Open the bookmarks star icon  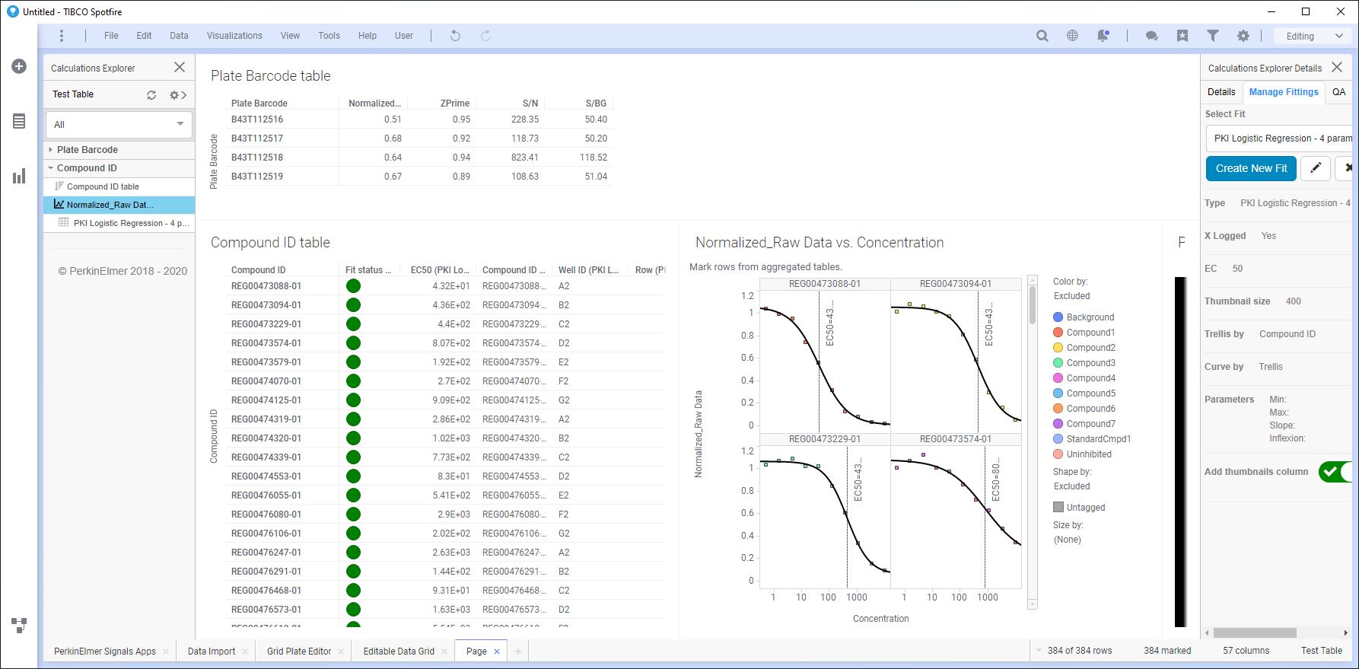tap(1182, 36)
